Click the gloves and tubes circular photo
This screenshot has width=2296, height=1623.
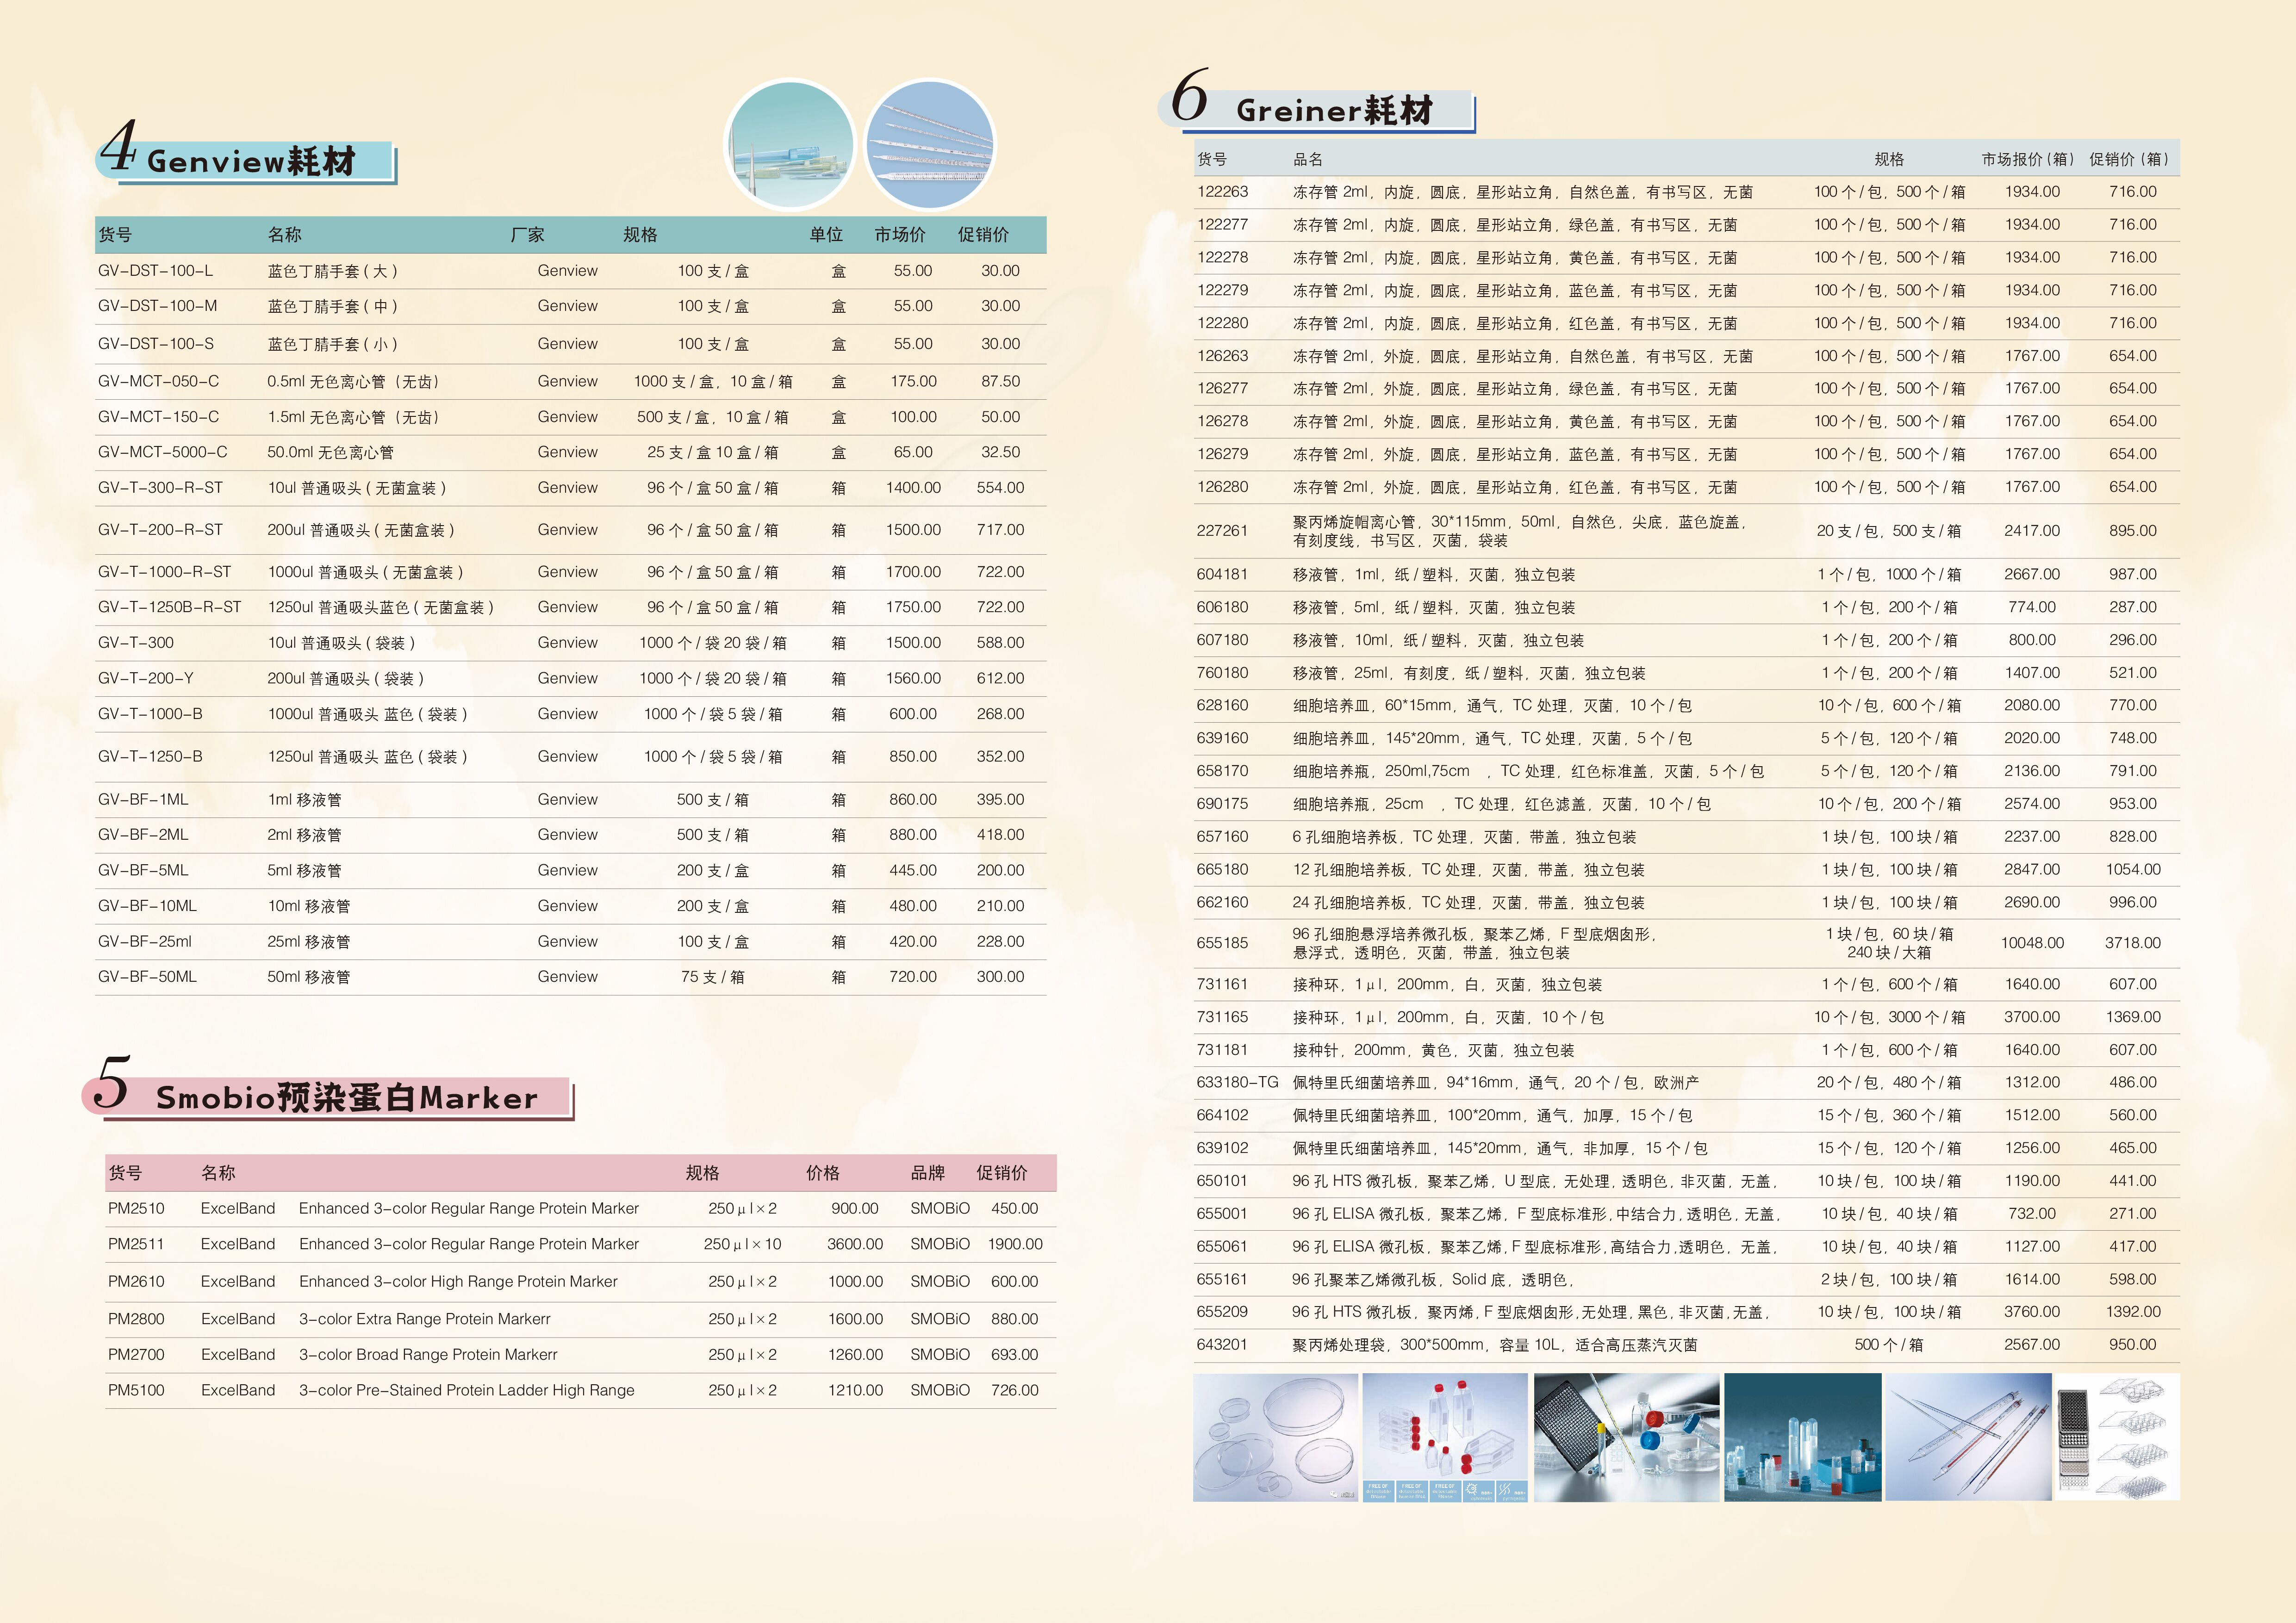click(790, 146)
